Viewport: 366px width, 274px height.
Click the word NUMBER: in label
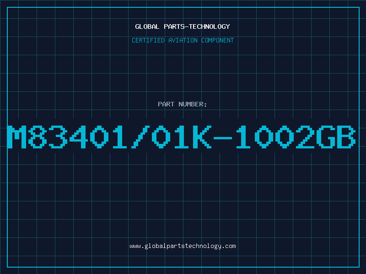coord(193,104)
